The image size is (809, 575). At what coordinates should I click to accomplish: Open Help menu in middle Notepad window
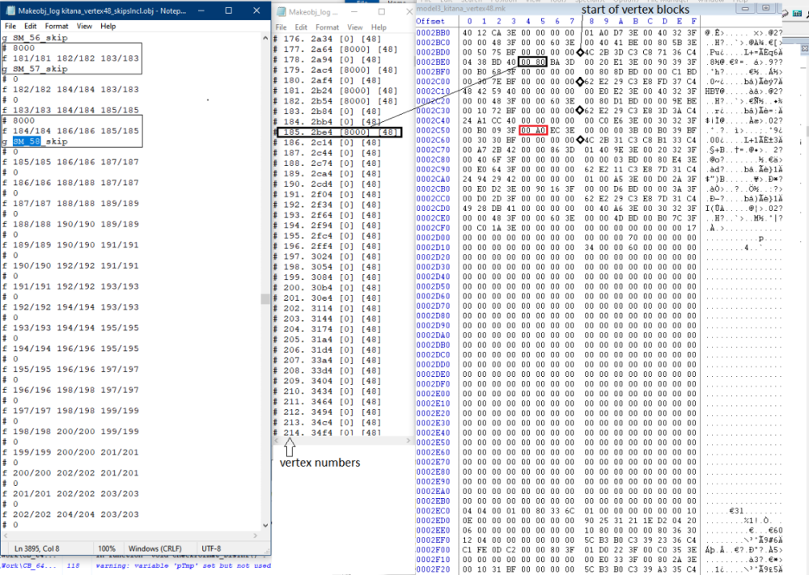(379, 27)
